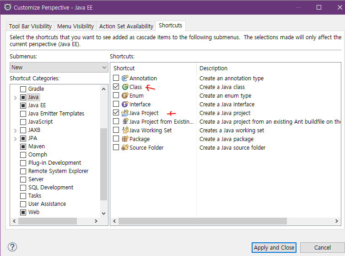Check the JavaScript category checkbox
Image resolution: width=345 pixels, height=256 pixels.
(x=23, y=122)
